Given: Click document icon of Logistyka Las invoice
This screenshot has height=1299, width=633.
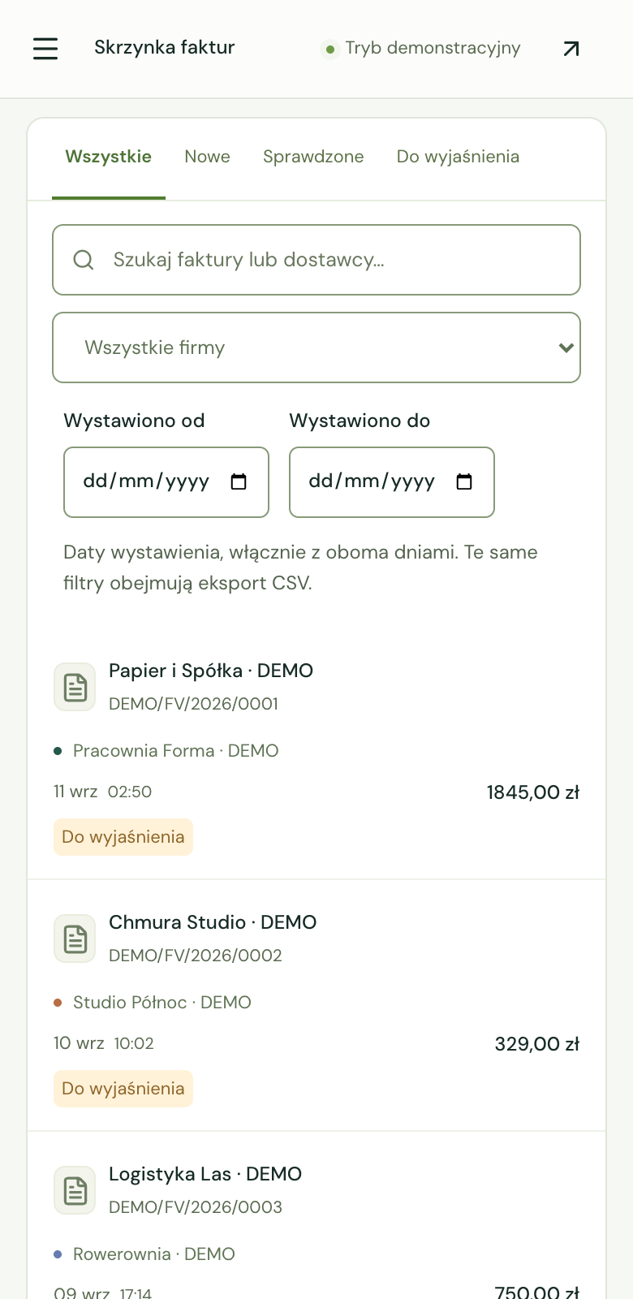Looking at the screenshot, I should 75,1190.
